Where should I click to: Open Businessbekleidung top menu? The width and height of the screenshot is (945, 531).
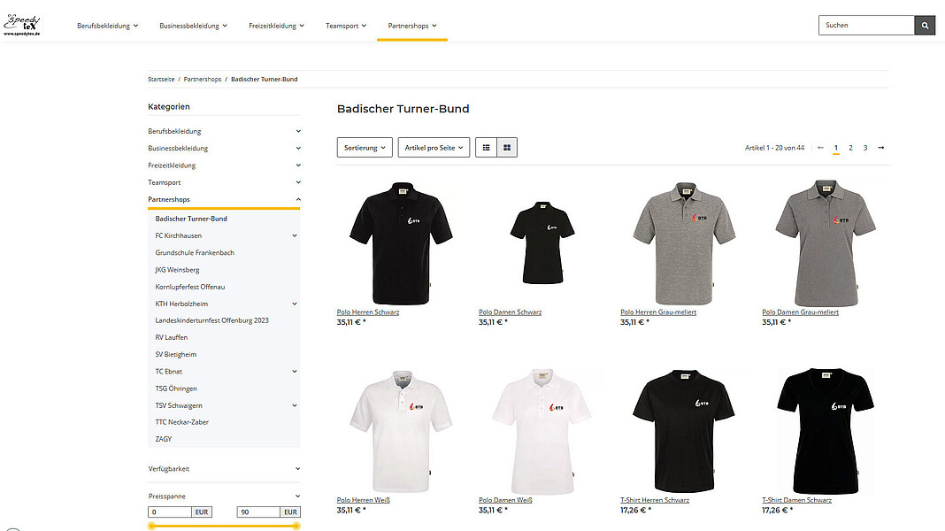[193, 26]
